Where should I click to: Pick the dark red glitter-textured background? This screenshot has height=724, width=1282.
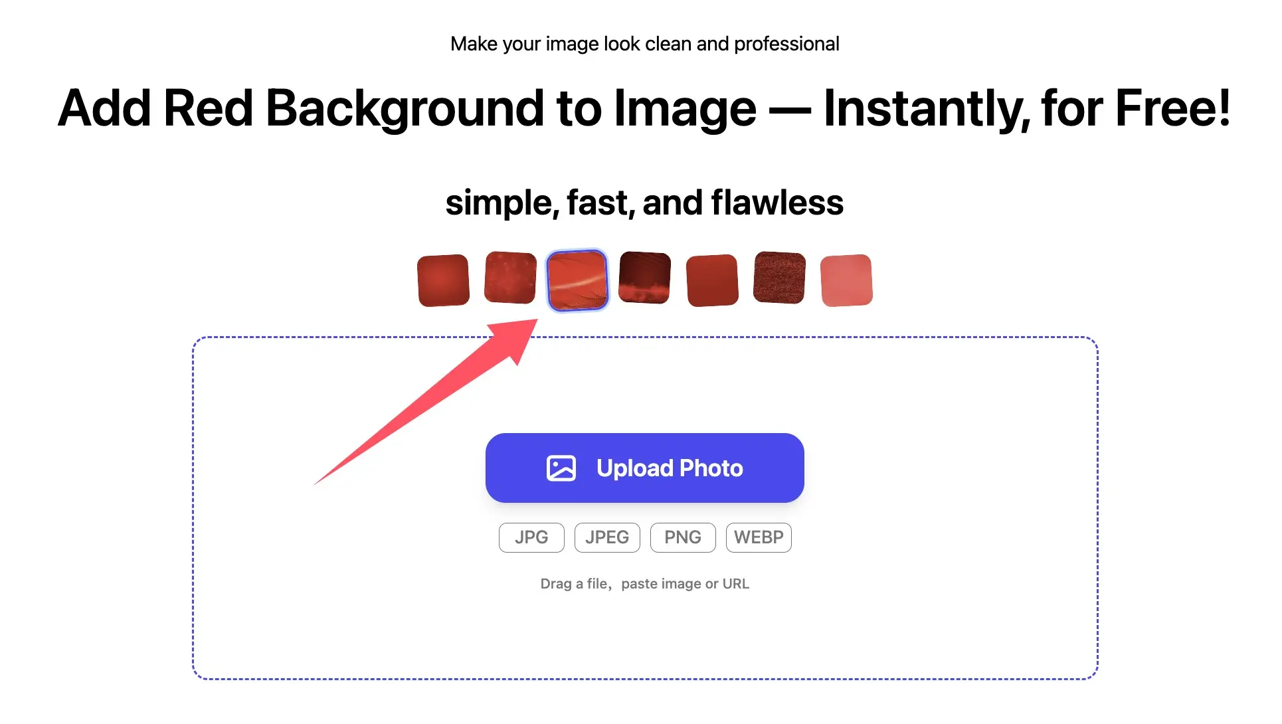[779, 278]
